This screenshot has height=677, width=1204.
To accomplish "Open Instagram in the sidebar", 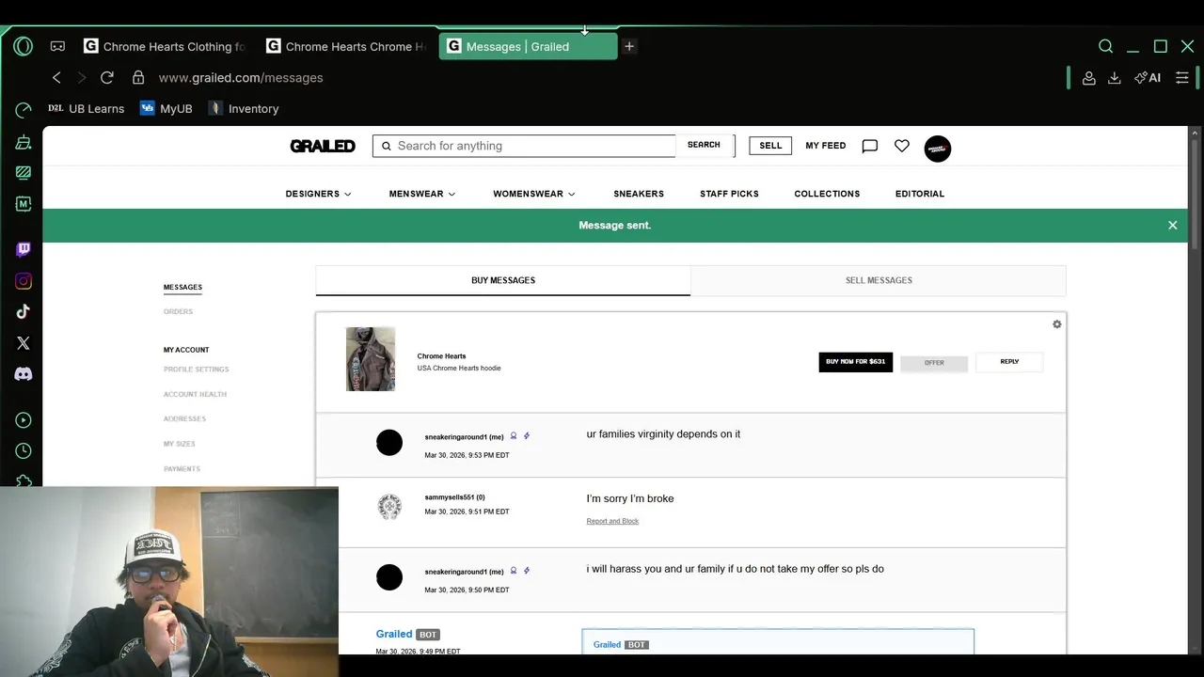I will [24, 281].
